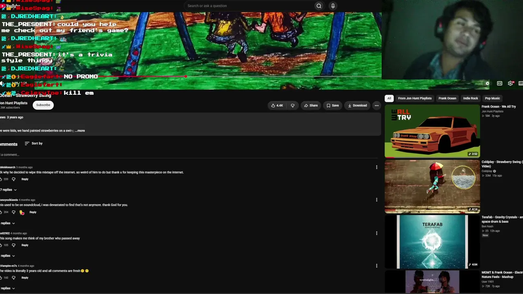Subscribe to Jon Hunt Playlists
The height and width of the screenshot is (294, 523).
click(43, 105)
